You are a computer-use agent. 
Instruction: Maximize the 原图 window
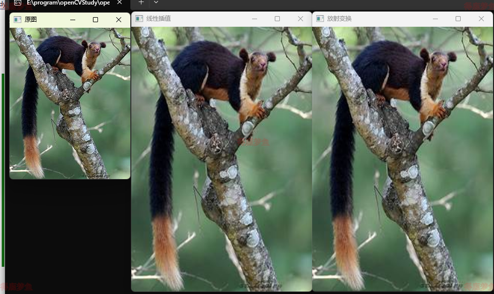coord(95,20)
